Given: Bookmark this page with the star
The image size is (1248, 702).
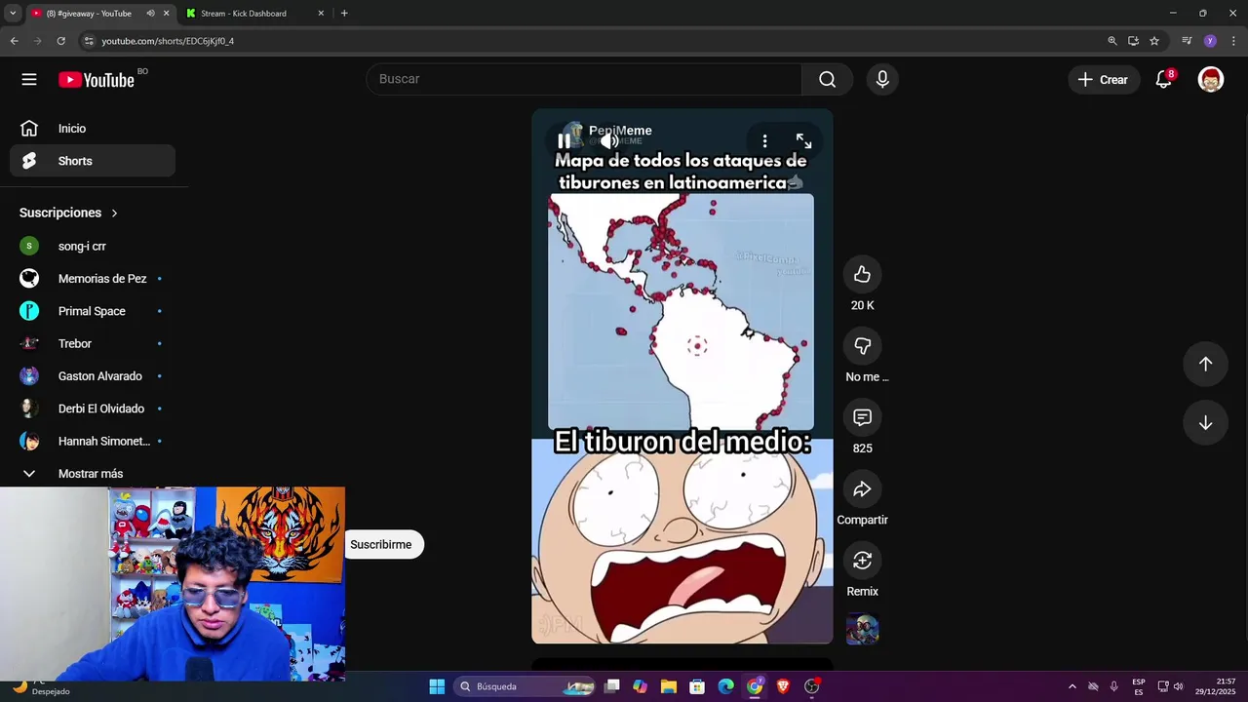Looking at the screenshot, I should pos(1154,41).
